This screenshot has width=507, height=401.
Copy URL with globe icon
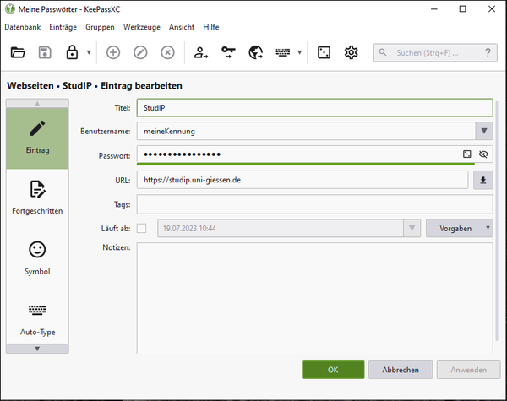coord(255,52)
